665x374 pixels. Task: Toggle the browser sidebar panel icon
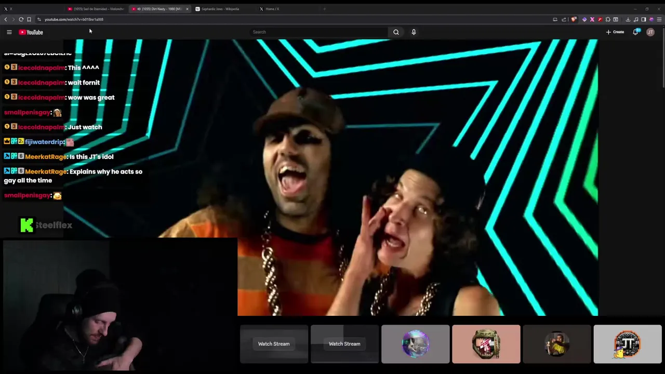[x=643, y=19]
